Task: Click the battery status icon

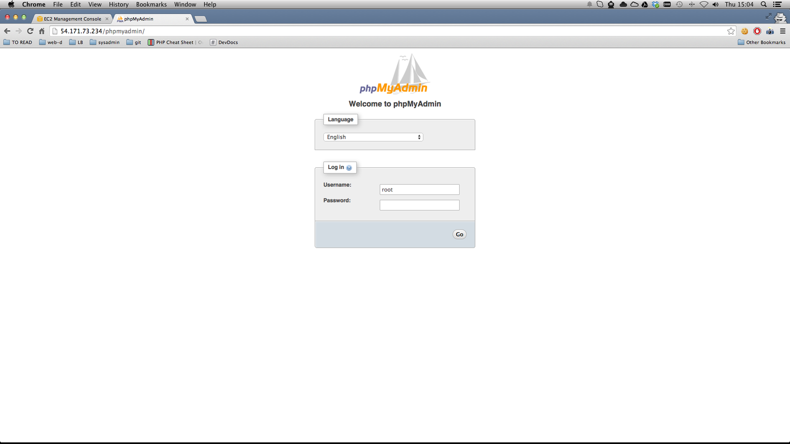Action: pyautogui.click(x=667, y=4)
